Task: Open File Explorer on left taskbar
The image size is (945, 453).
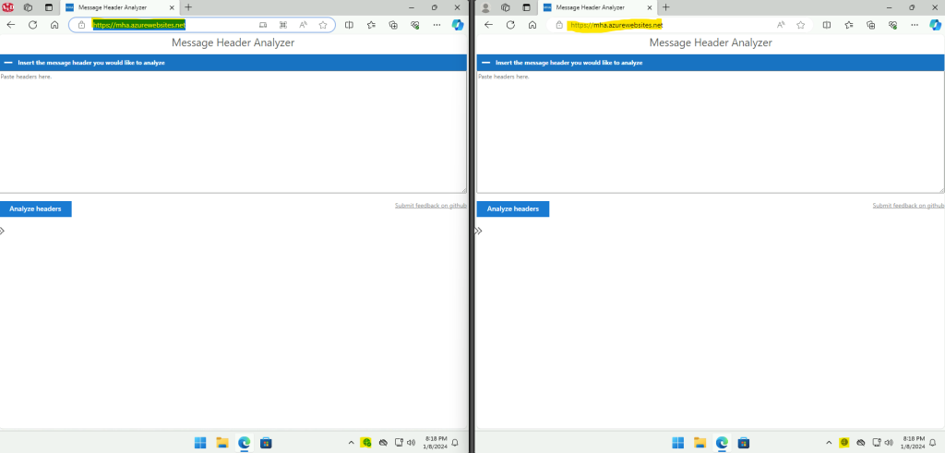Action: [221, 443]
